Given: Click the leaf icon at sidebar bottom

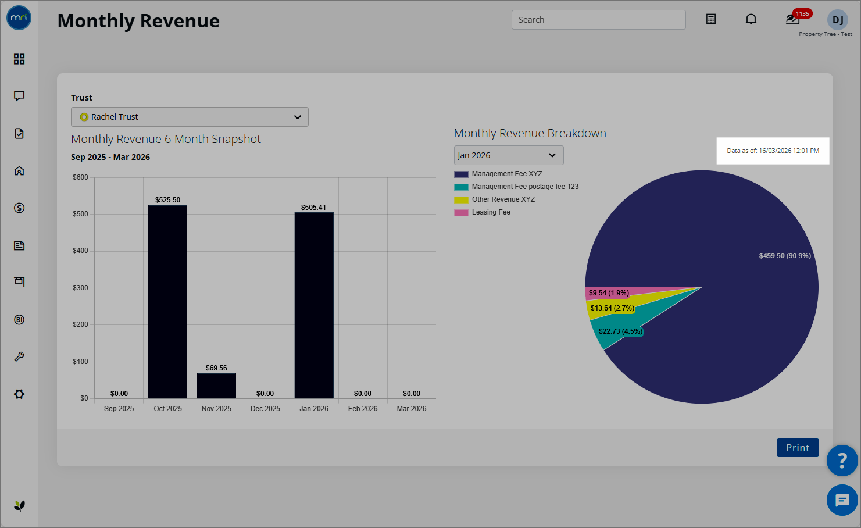Looking at the screenshot, I should (19, 505).
